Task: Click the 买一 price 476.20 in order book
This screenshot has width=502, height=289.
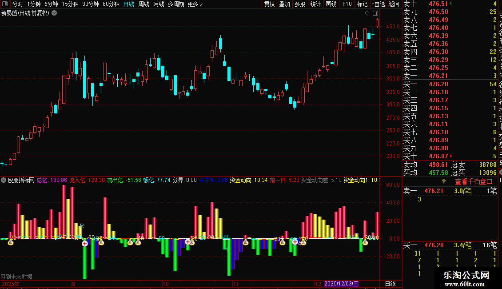Action: click(438, 84)
